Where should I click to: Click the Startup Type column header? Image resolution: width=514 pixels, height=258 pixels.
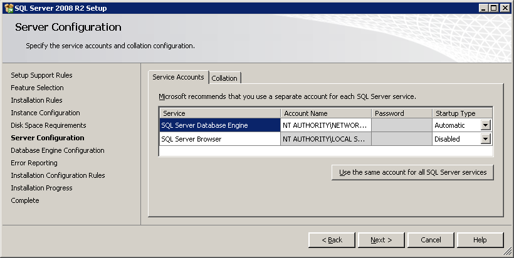point(461,113)
